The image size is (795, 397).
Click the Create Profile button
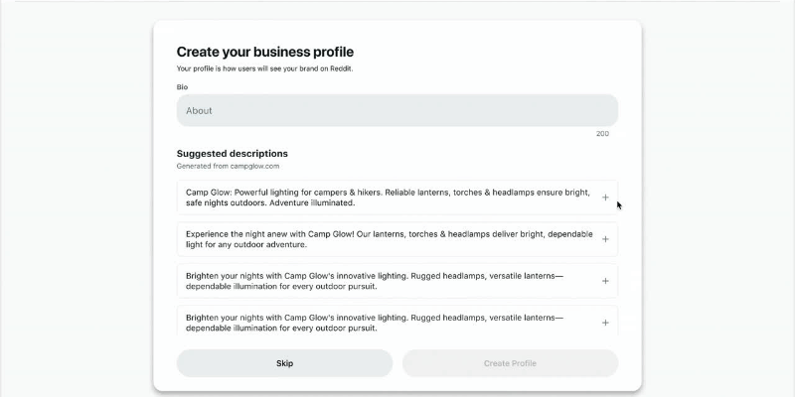[x=510, y=363]
